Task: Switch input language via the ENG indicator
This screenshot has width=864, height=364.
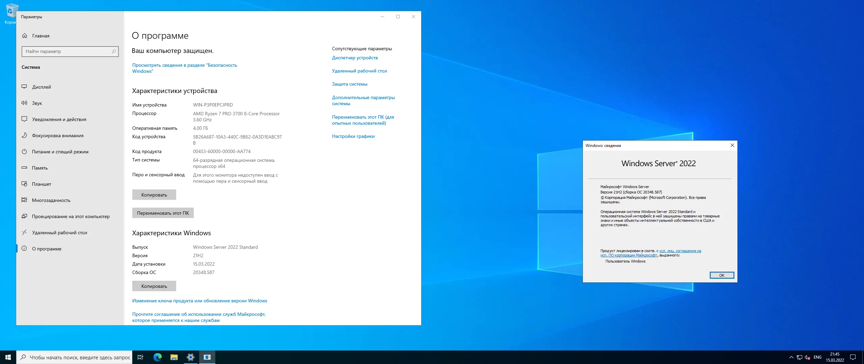Action: click(817, 357)
